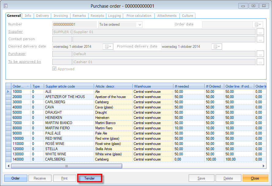Image resolution: width=272 pixels, height=186 pixels.
Task: Click the purchase order window icon in title bar
Action: point(5,6)
